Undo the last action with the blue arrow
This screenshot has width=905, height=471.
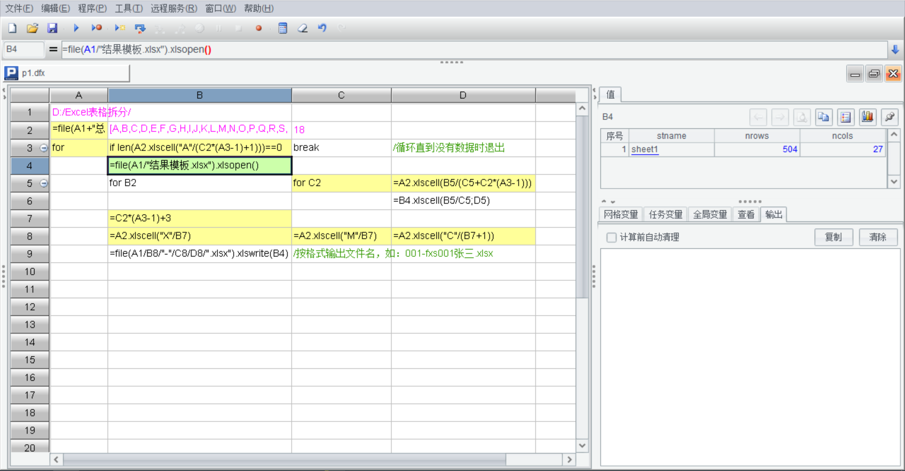(322, 28)
